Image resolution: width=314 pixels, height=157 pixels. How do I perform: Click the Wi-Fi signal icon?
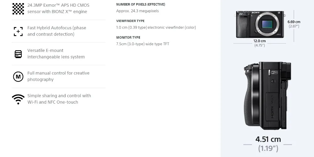(18, 99)
